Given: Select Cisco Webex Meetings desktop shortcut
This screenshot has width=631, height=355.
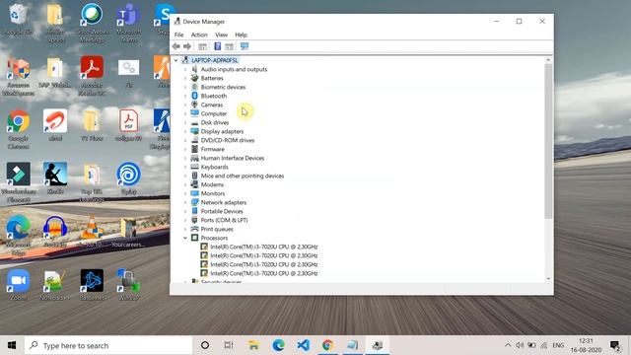Looking at the screenshot, I should (x=92, y=23).
